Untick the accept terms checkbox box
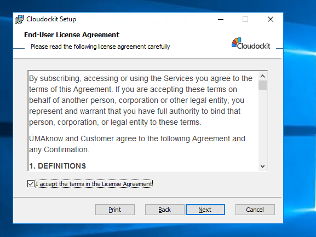The height and width of the screenshot is (237, 316). (x=31, y=184)
